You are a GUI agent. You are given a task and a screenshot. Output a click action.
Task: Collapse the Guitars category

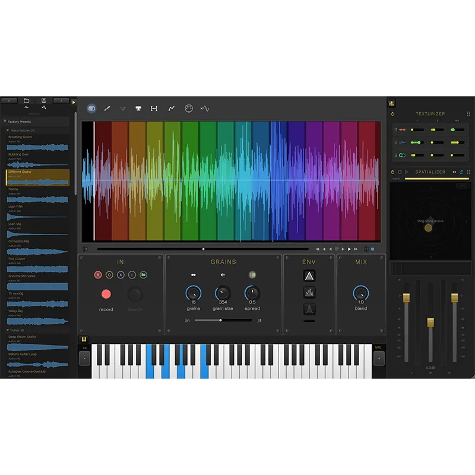(x=8, y=330)
